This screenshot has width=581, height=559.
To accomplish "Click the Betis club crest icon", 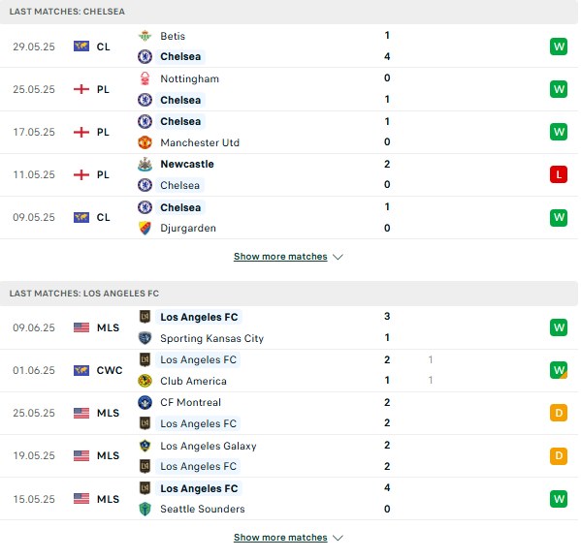I will pyautogui.click(x=145, y=36).
